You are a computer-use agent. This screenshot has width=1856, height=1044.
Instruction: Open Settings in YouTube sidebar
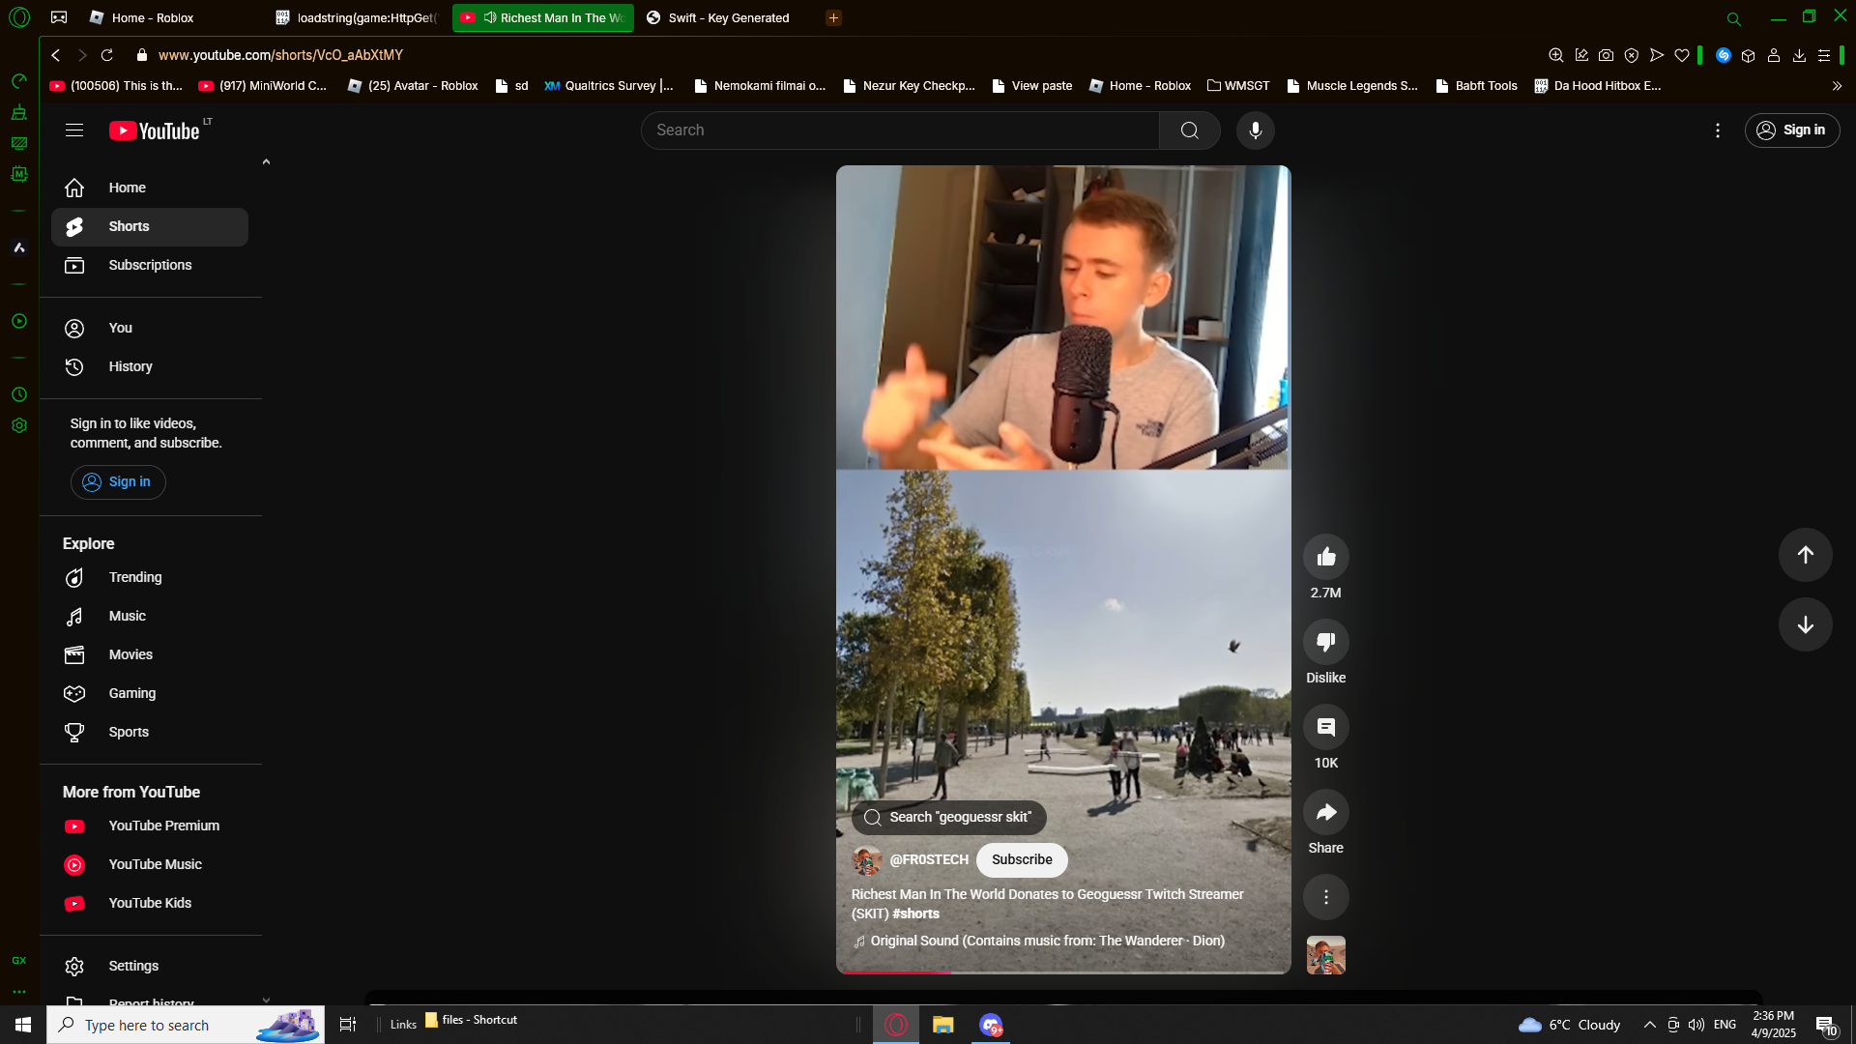point(150,967)
